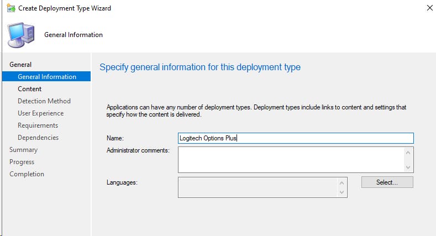436x236 pixels.
Task: Open the General Information step
Action: tap(47, 77)
